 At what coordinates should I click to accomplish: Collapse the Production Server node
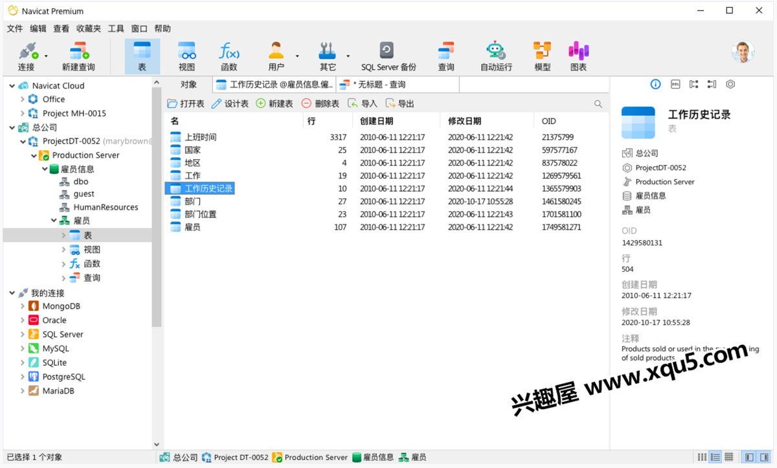pyautogui.click(x=34, y=155)
